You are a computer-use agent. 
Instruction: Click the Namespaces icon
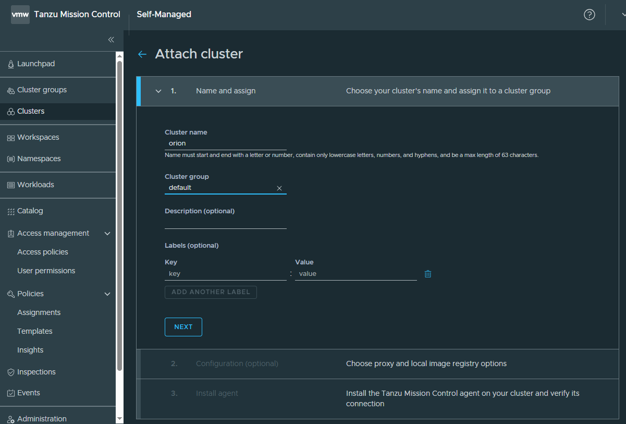point(11,159)
